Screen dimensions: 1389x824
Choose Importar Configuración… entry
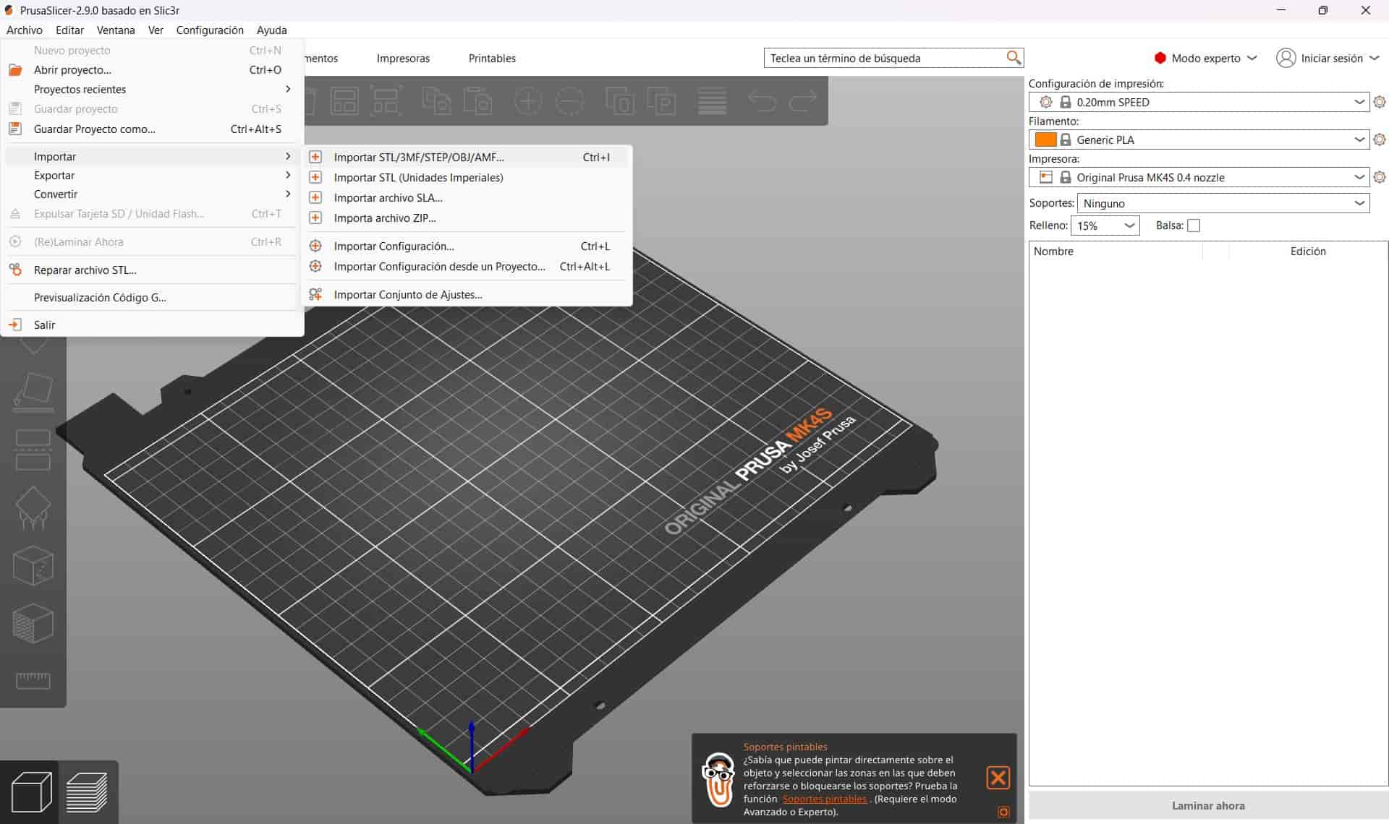pyautogui.click(x=467, y=246)
